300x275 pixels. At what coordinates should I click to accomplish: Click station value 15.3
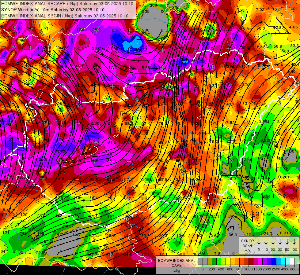click(276, 9)
